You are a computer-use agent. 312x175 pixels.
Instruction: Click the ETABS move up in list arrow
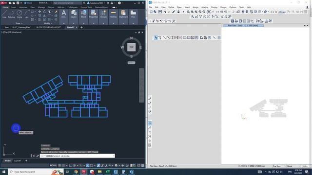[x=243, y=12]
